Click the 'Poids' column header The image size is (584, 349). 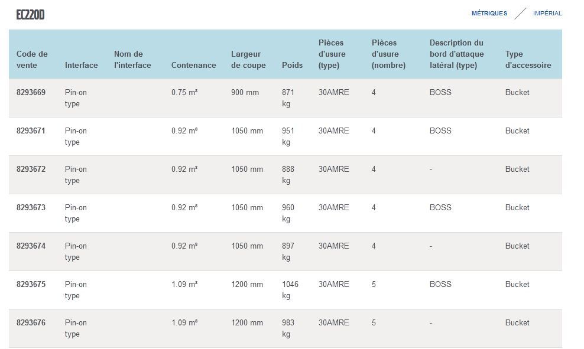(292, 65)
